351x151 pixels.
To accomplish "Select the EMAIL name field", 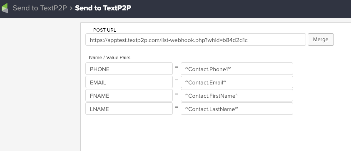I will click(x=129, y=82).
